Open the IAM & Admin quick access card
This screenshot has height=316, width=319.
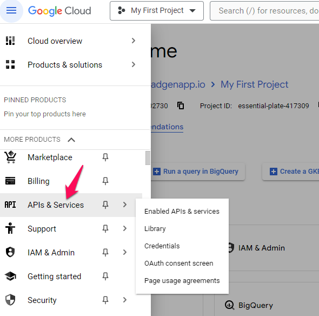[274, 248]
